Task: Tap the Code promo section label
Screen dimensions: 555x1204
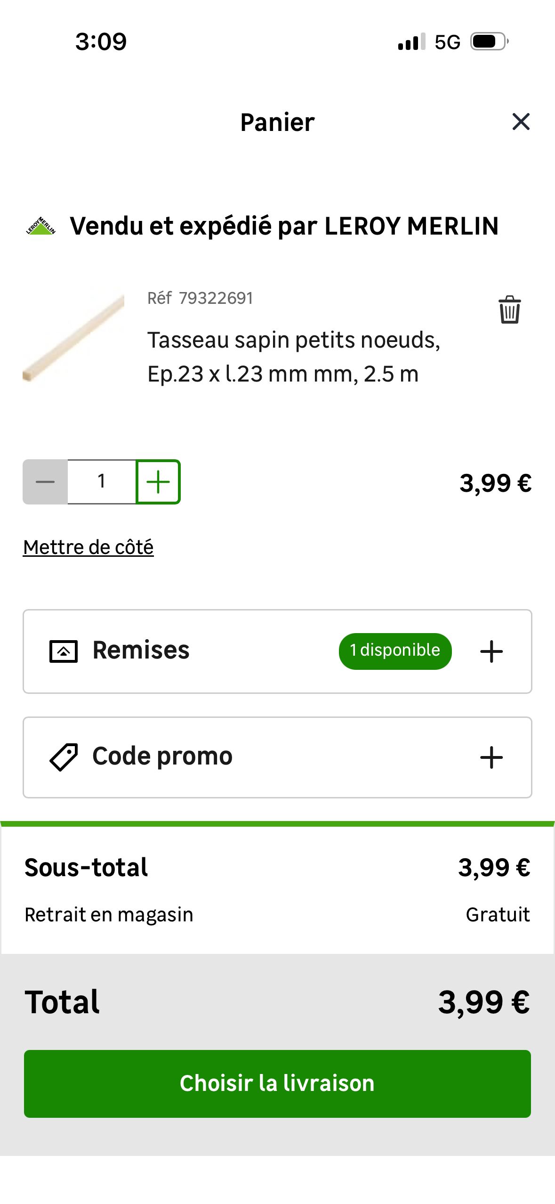Action: (x=162, y=757)
